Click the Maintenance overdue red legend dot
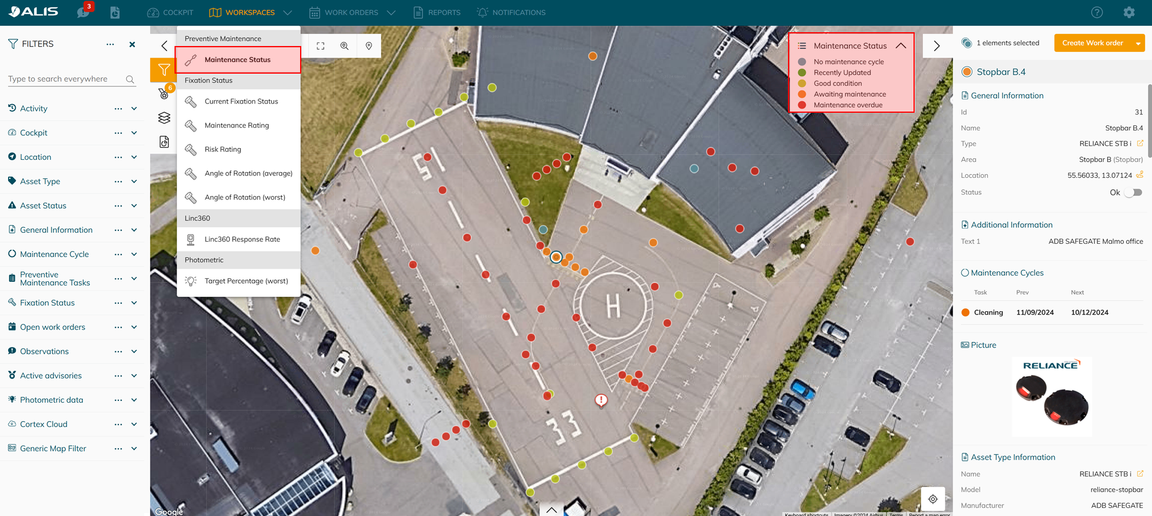The height and width of the screenshot is (516, 1152). pos(802,105)
